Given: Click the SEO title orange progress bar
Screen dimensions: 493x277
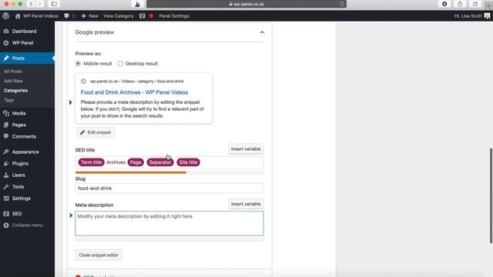Looking at the screenshot, I should 130,172.
